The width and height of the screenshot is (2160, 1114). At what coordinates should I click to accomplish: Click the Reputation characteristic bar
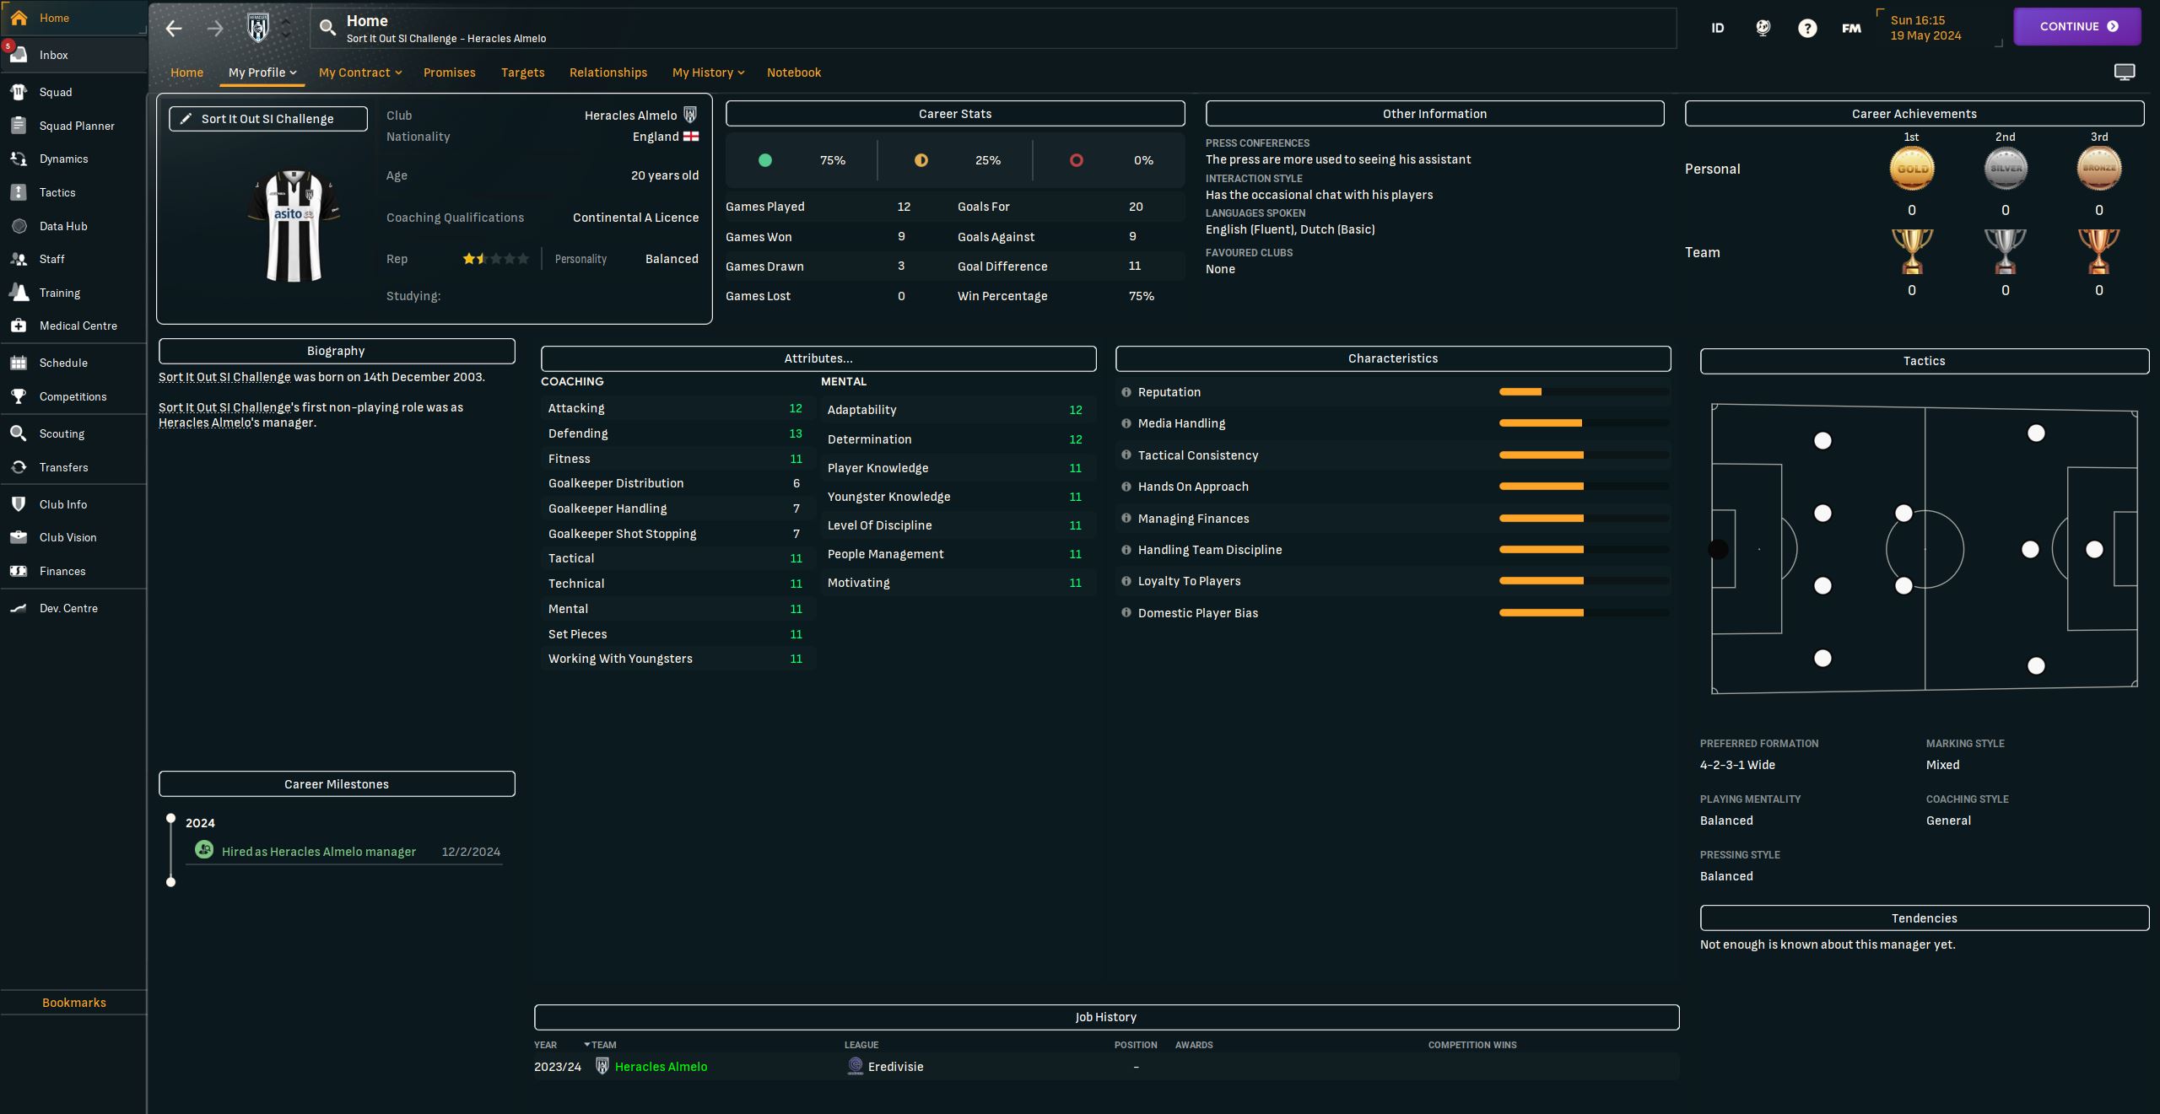pos(1584,392)
